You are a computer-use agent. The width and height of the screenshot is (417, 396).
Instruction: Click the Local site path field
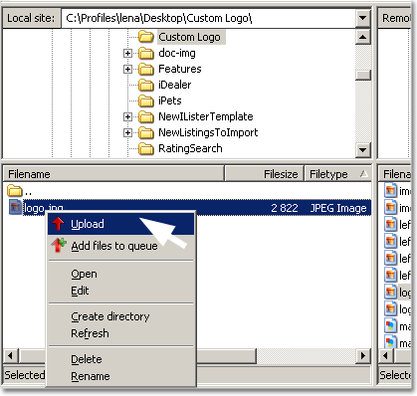[x=208, y=18]
